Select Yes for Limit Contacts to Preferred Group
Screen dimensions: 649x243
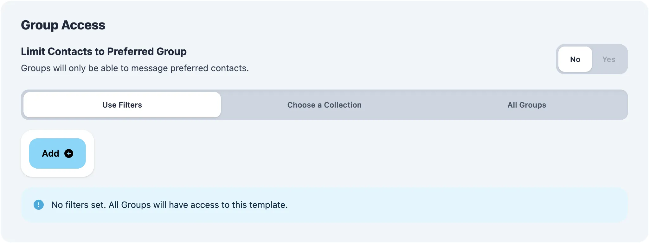click(608, 59)
